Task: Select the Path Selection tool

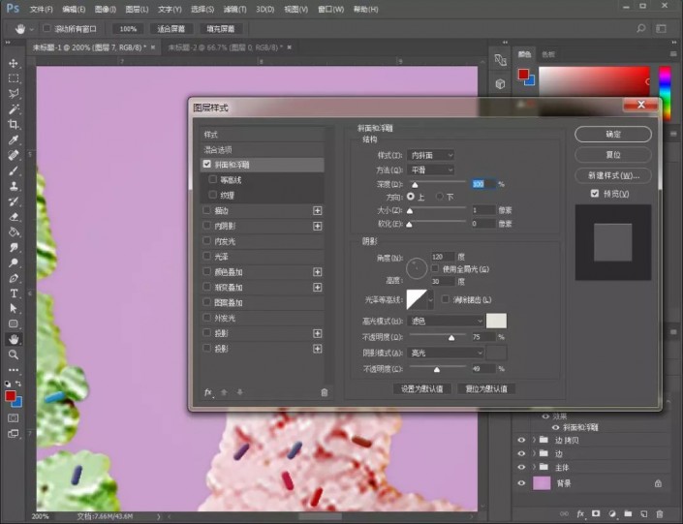Action: pos(14,308)
